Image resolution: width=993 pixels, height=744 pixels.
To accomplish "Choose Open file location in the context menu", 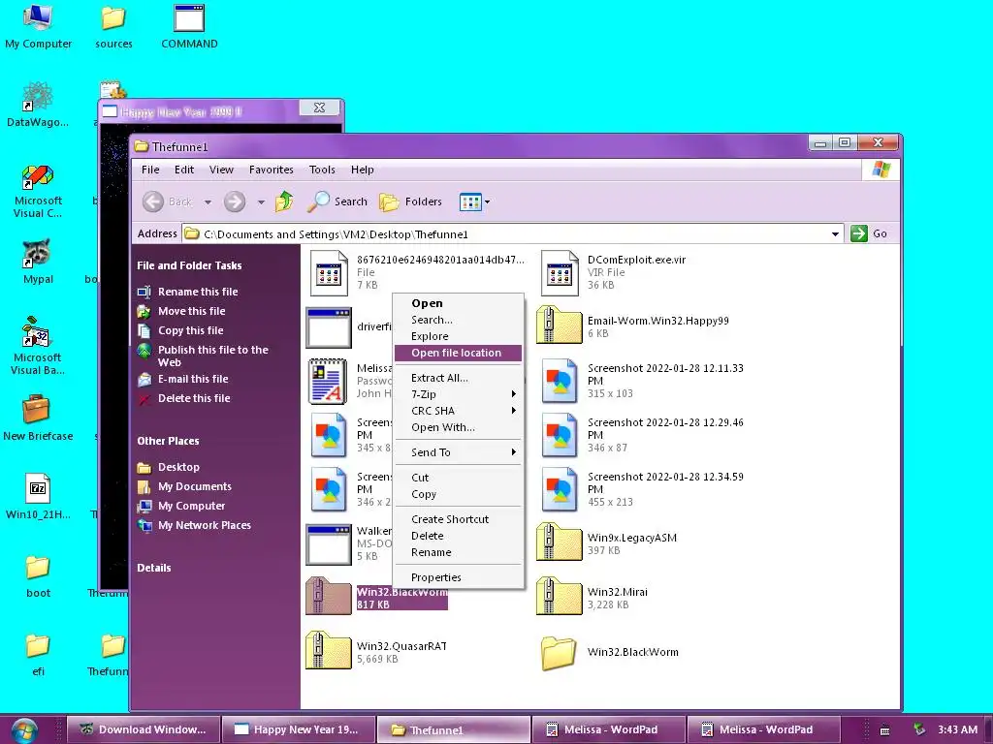I will [x=458, y=353].
